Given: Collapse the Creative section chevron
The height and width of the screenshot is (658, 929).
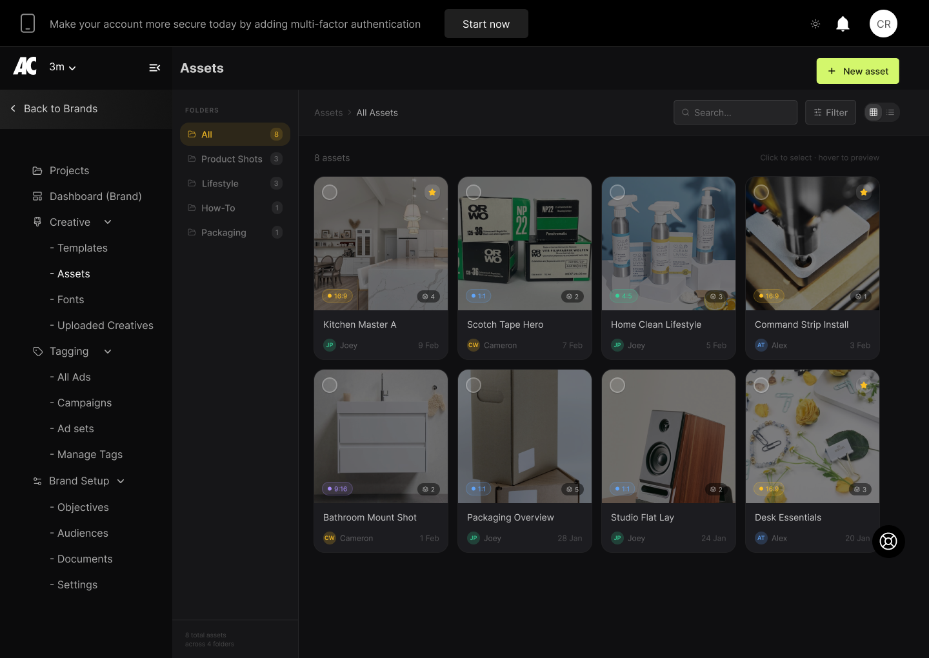Looking at the screenshot, I should pyautogui.click(x=108, y=222).
